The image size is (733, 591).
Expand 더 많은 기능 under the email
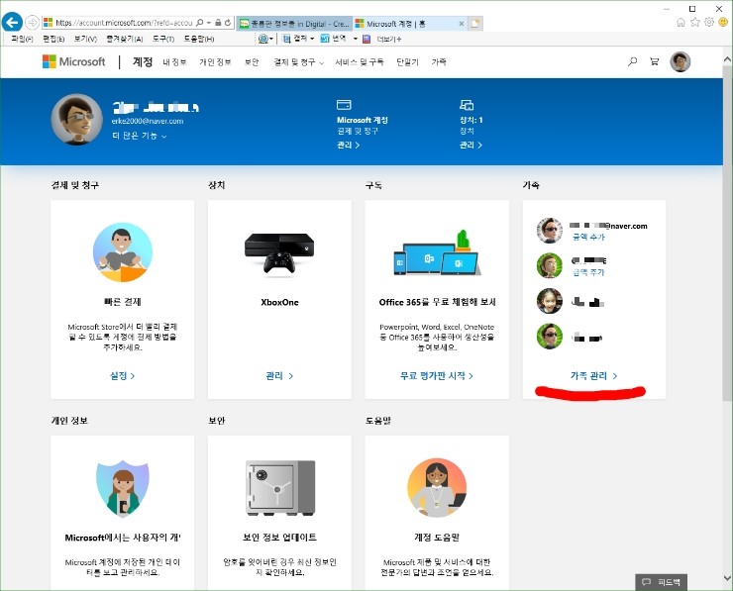point(140,136)
